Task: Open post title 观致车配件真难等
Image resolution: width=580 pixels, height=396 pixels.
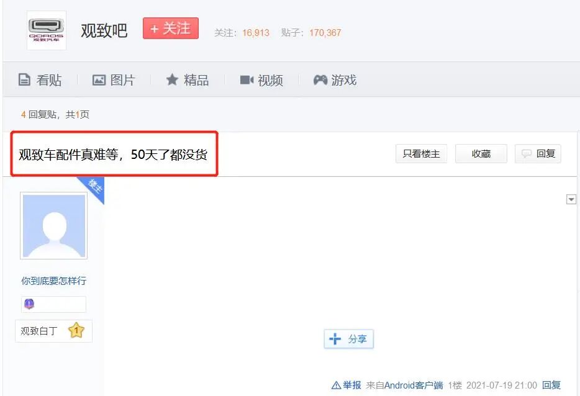Action: [113, 154]
